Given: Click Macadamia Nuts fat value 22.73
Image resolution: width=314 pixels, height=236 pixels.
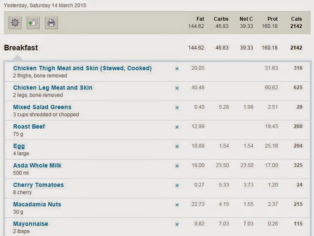Looking at the screenshot, I should point(198,204).
